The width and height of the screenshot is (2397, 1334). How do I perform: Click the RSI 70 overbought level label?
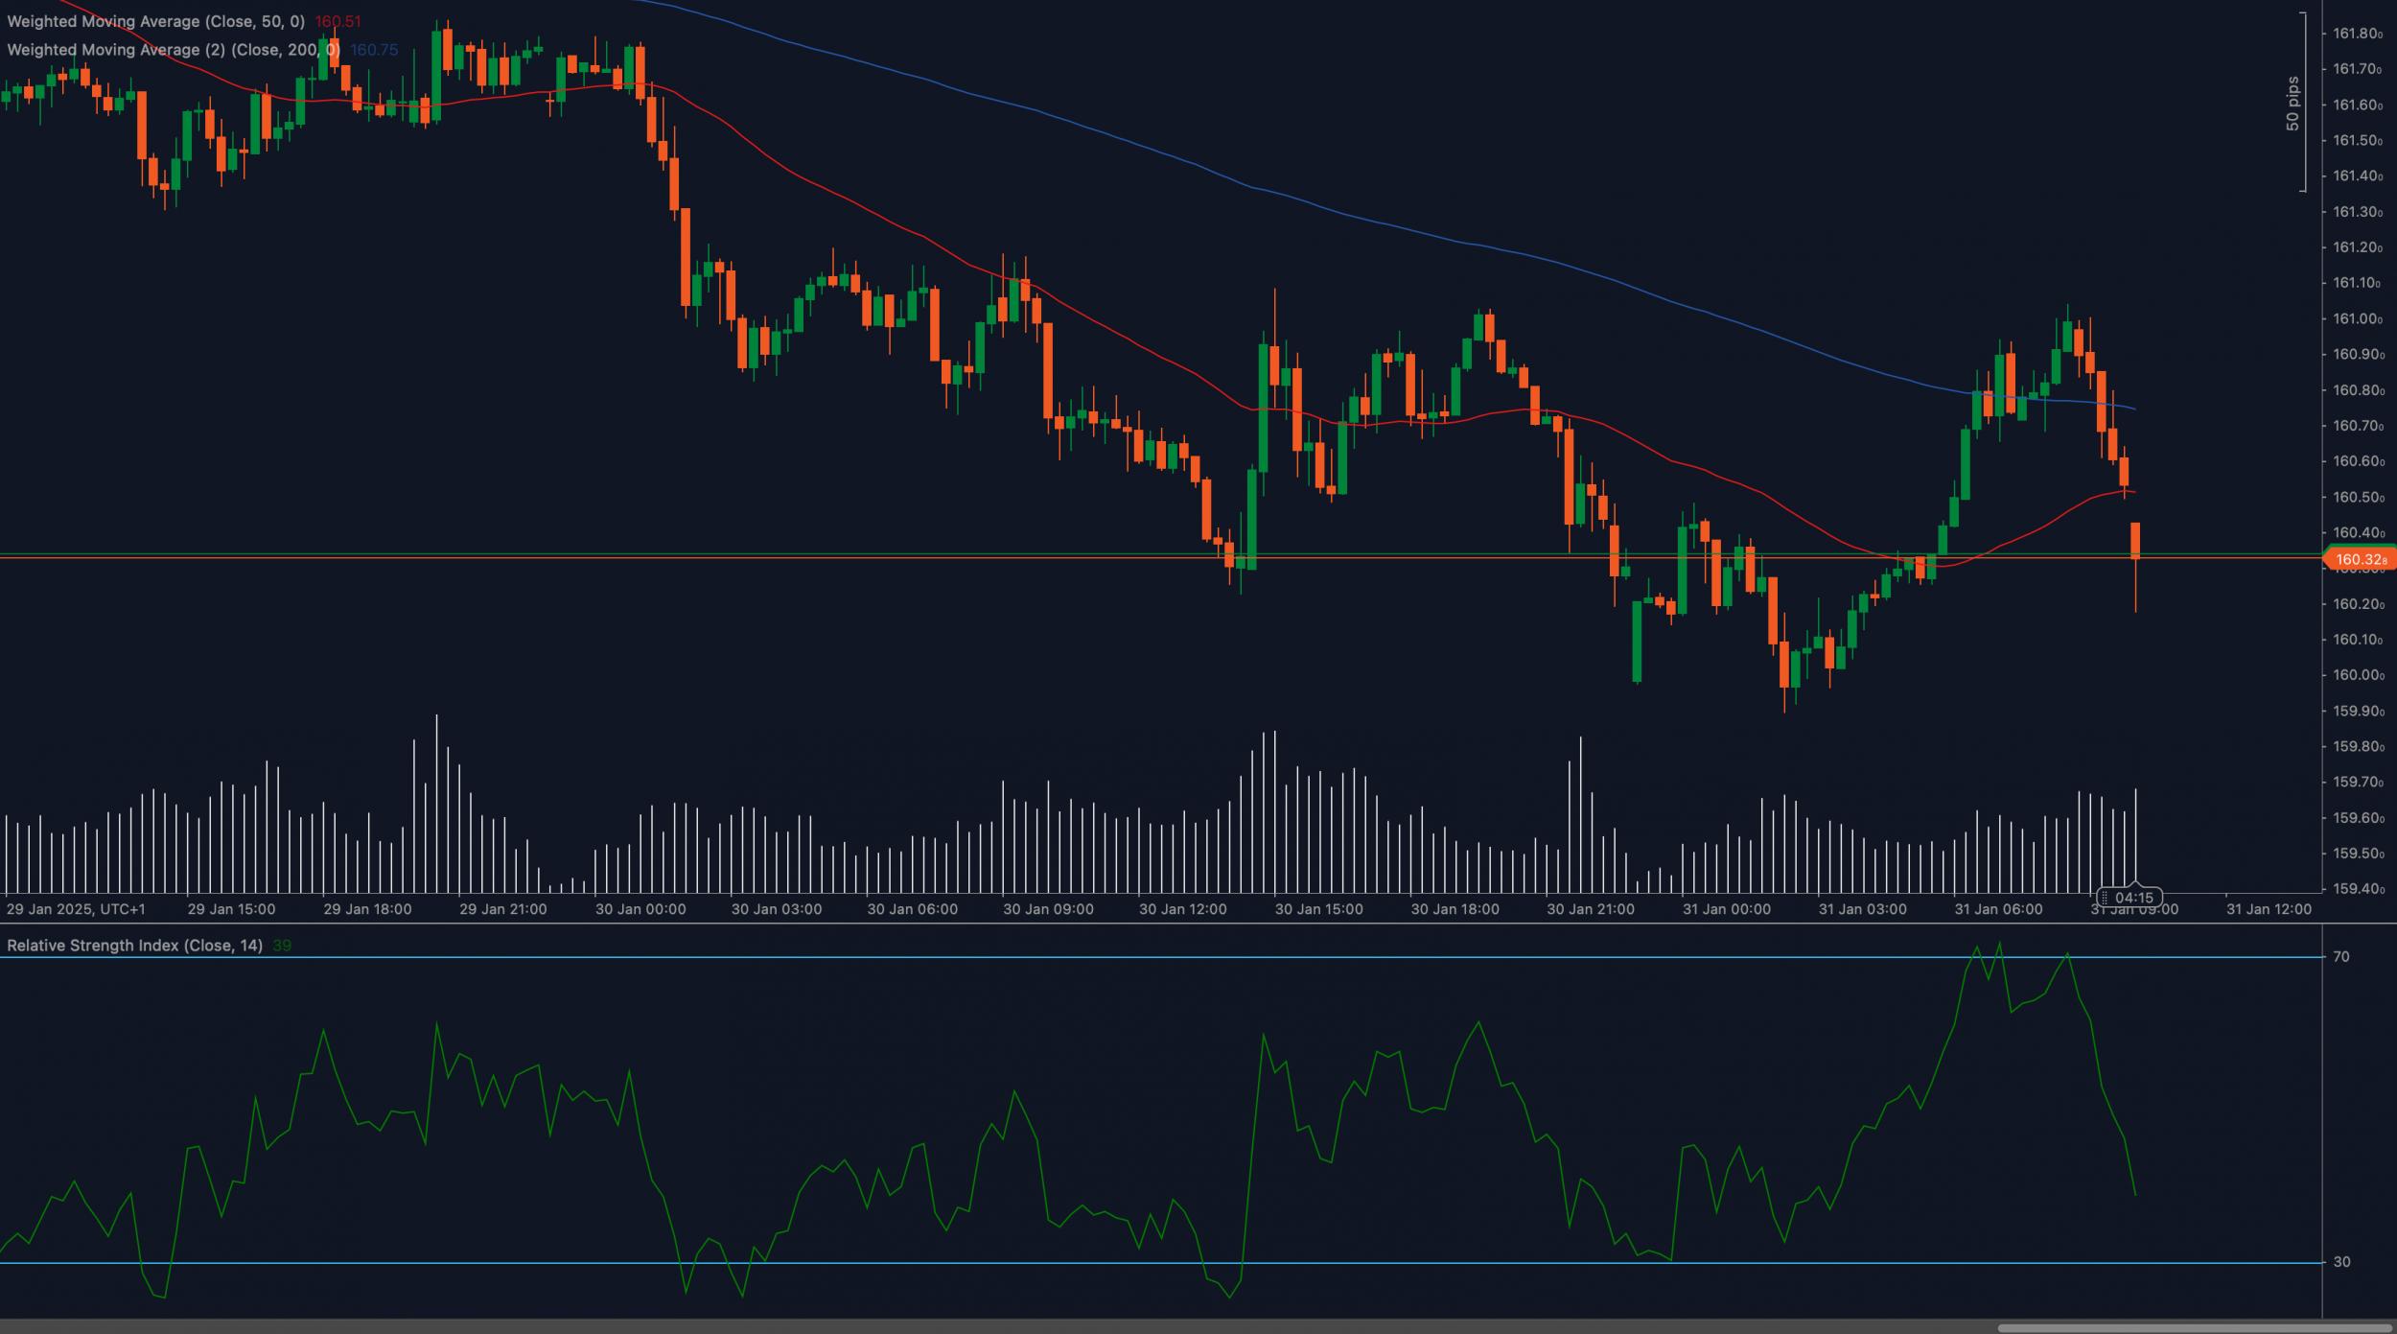click(2341, 956)
